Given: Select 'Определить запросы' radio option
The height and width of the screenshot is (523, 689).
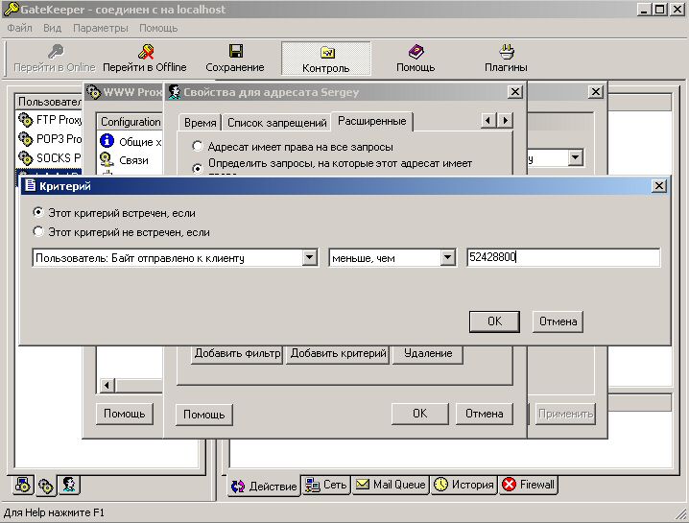Looking at the screenshot, I should [198, 168].
